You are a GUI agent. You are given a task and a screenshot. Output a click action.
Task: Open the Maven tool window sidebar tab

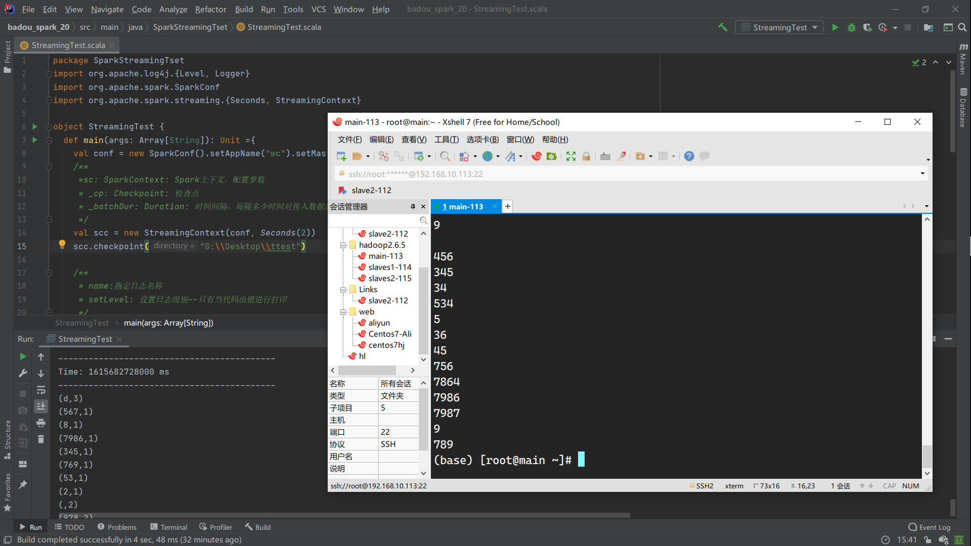pos(963,60)
